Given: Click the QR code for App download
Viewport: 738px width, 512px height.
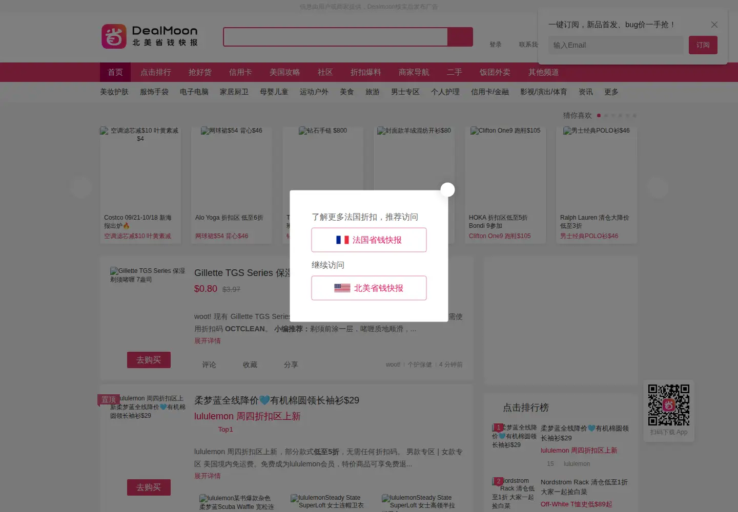Looking at the screenshot, I should 669,405.
